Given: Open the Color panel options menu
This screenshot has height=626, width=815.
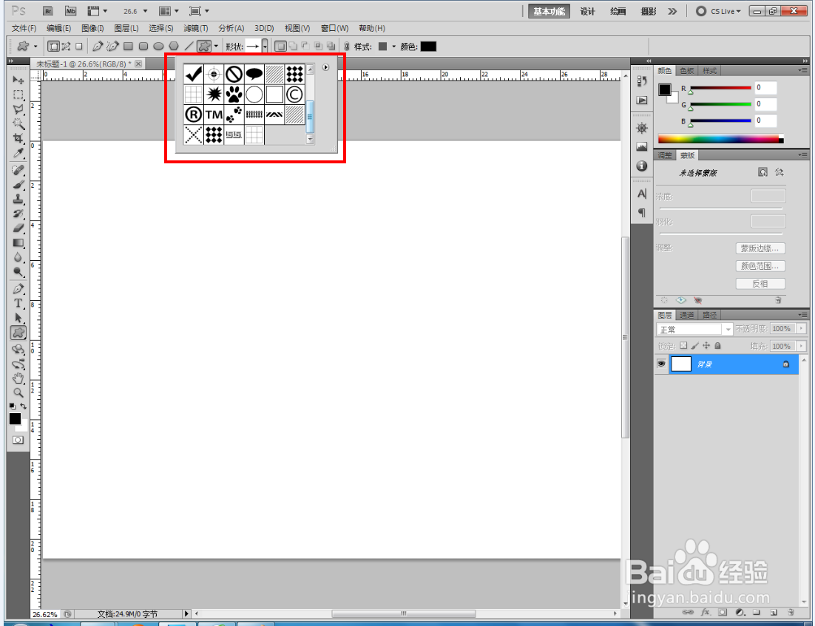Looking at the screenshot, I should click(x=803, y=71).
